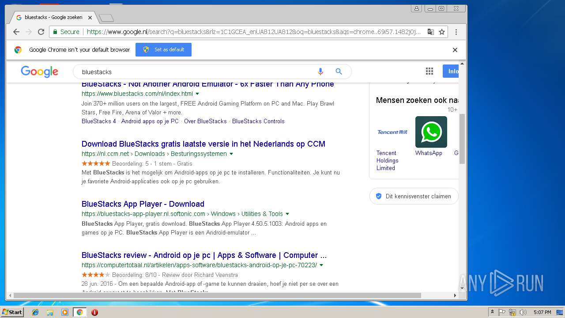Open the Over BlueStacks sitelink
Viewport: 565px width, 318px height.
click(x=205, y=121)
